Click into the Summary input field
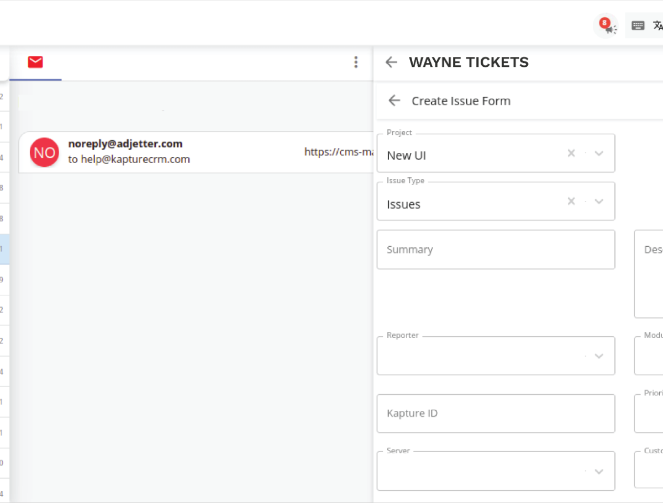This screenshot has width=663, height=503. [496, 250]
